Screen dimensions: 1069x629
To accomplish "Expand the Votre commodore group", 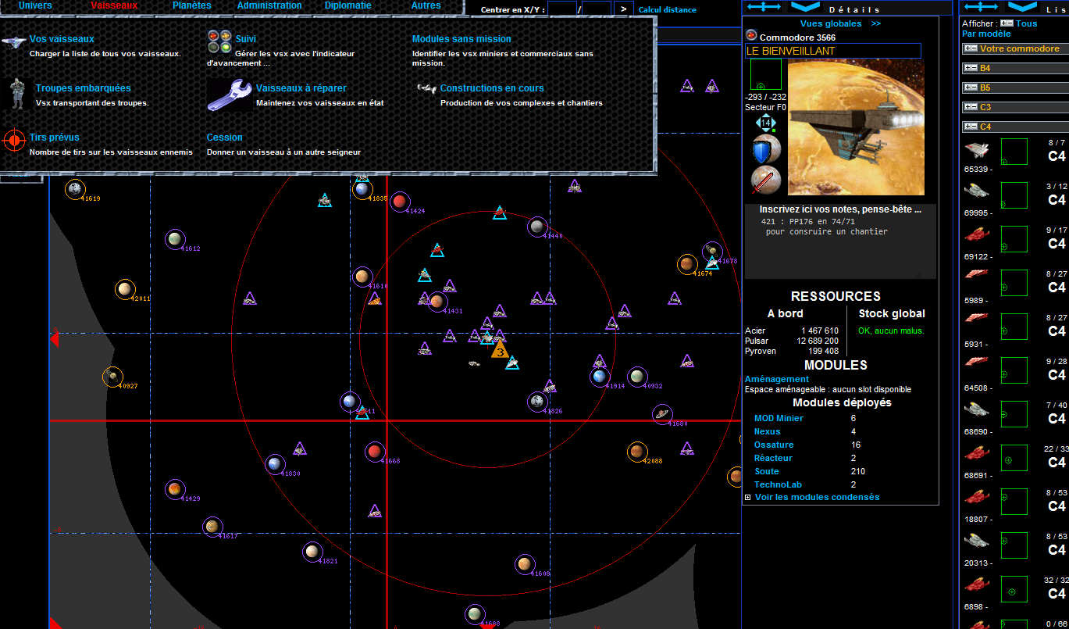I will point(971,48).
